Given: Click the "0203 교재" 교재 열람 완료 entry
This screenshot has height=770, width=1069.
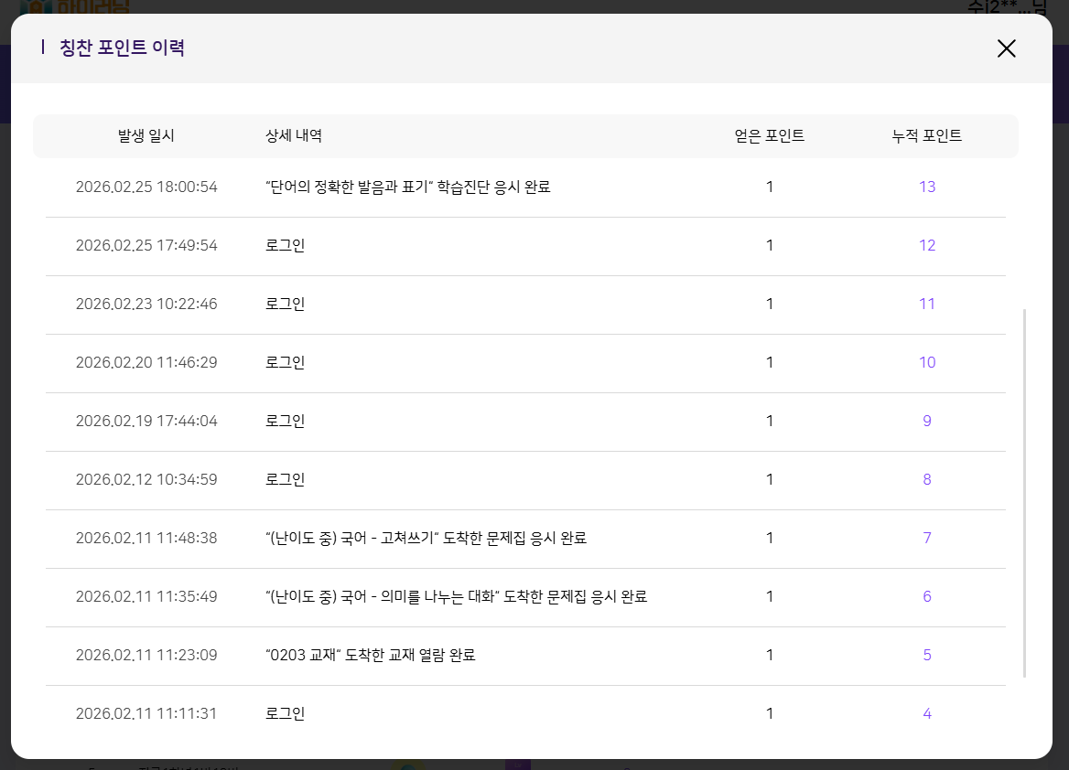Looking at the screenshot, I should 370,655.
